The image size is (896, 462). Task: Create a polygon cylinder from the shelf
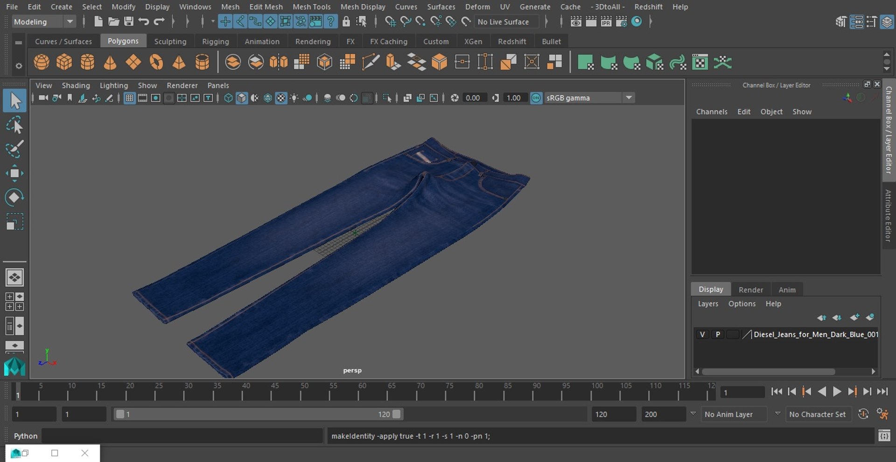(x=87, y=62)
